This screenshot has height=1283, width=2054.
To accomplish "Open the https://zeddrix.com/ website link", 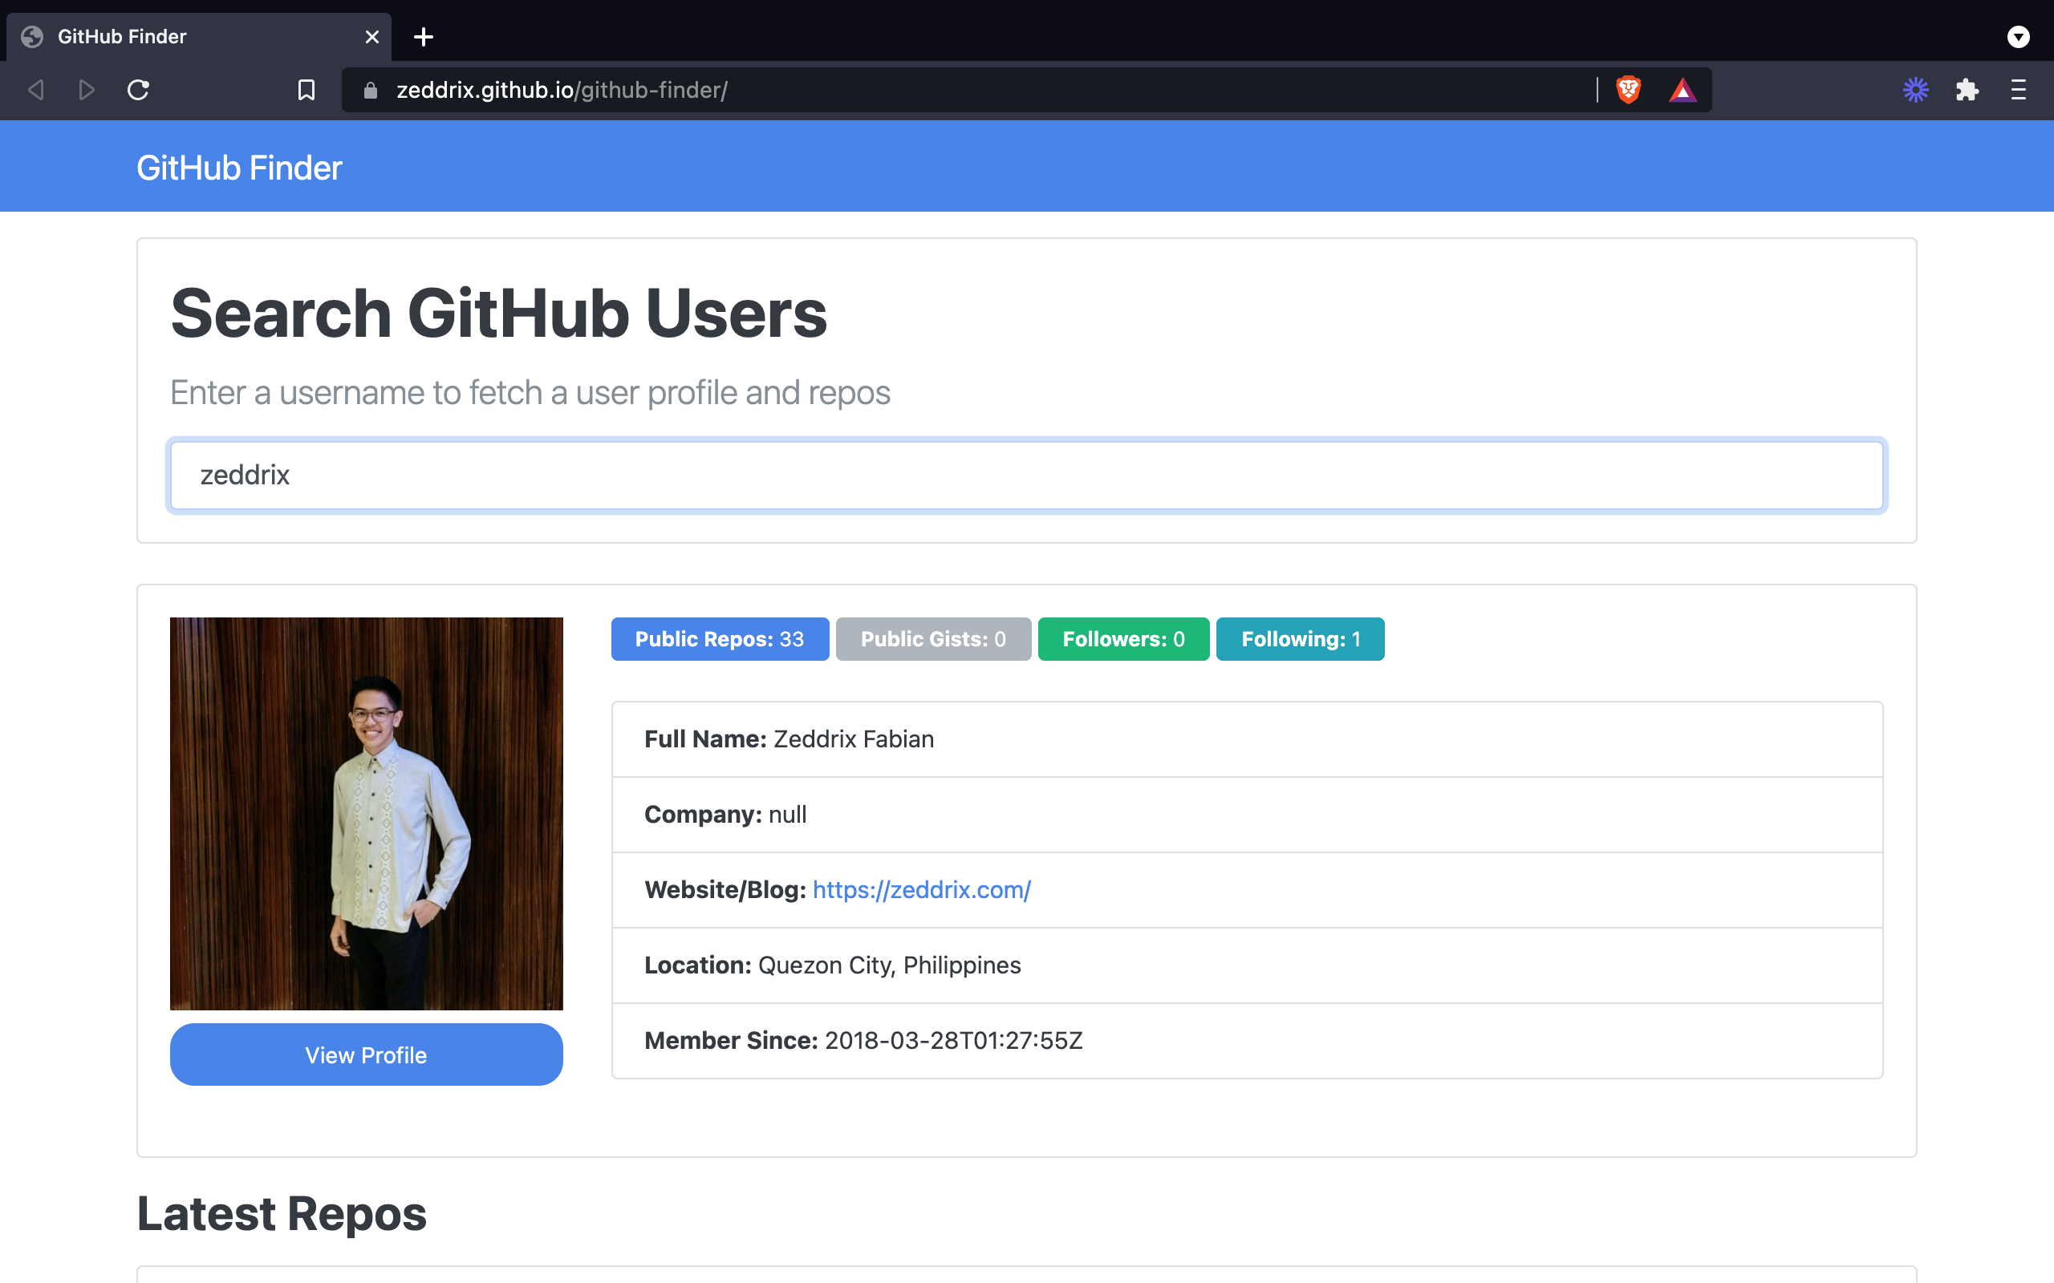I will click(x=922, y=890).
